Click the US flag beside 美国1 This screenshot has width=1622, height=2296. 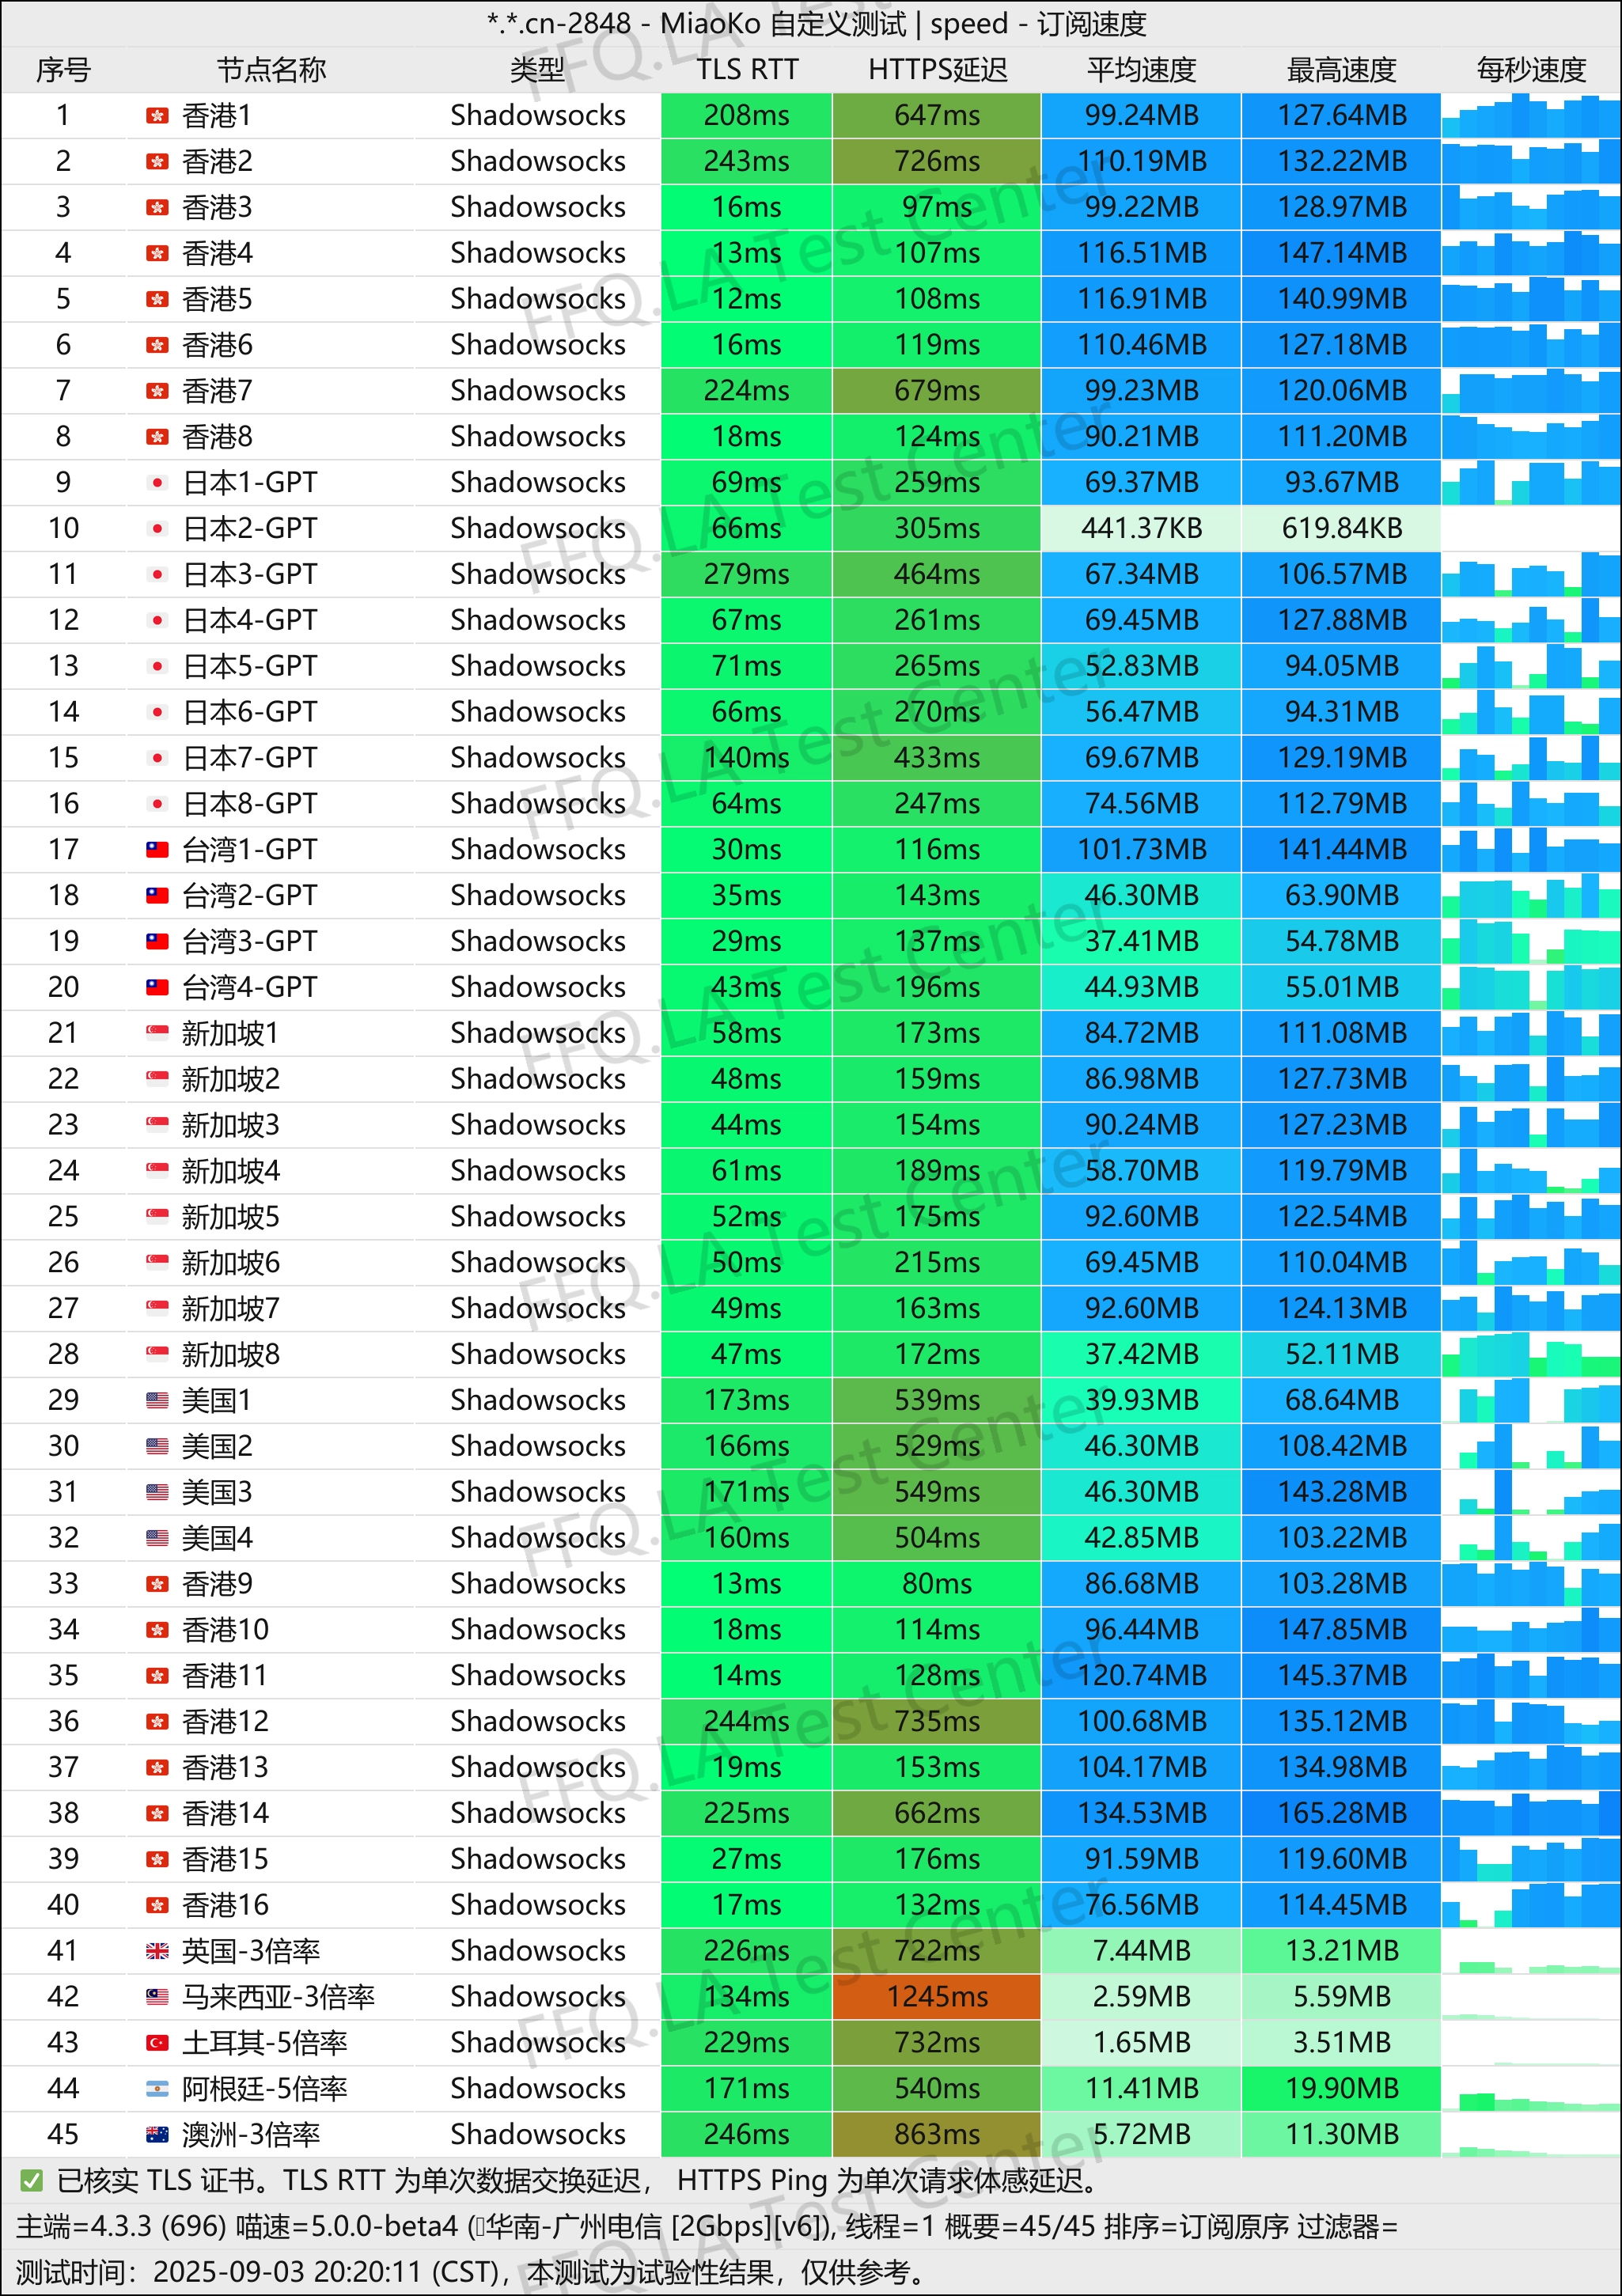[157, 1400]
